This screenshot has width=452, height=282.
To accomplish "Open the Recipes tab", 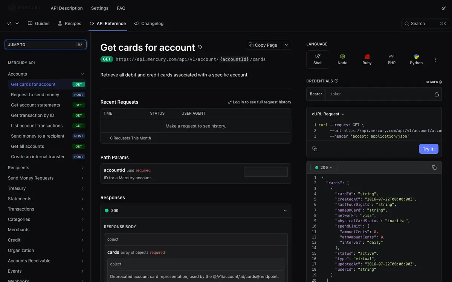I will [x=70, y=23].
